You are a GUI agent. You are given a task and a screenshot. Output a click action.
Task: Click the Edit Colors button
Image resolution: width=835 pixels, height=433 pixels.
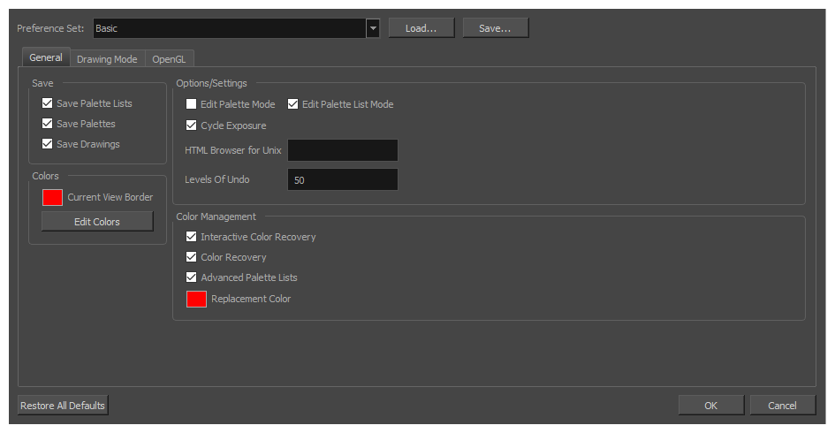[x=97, y=222]
